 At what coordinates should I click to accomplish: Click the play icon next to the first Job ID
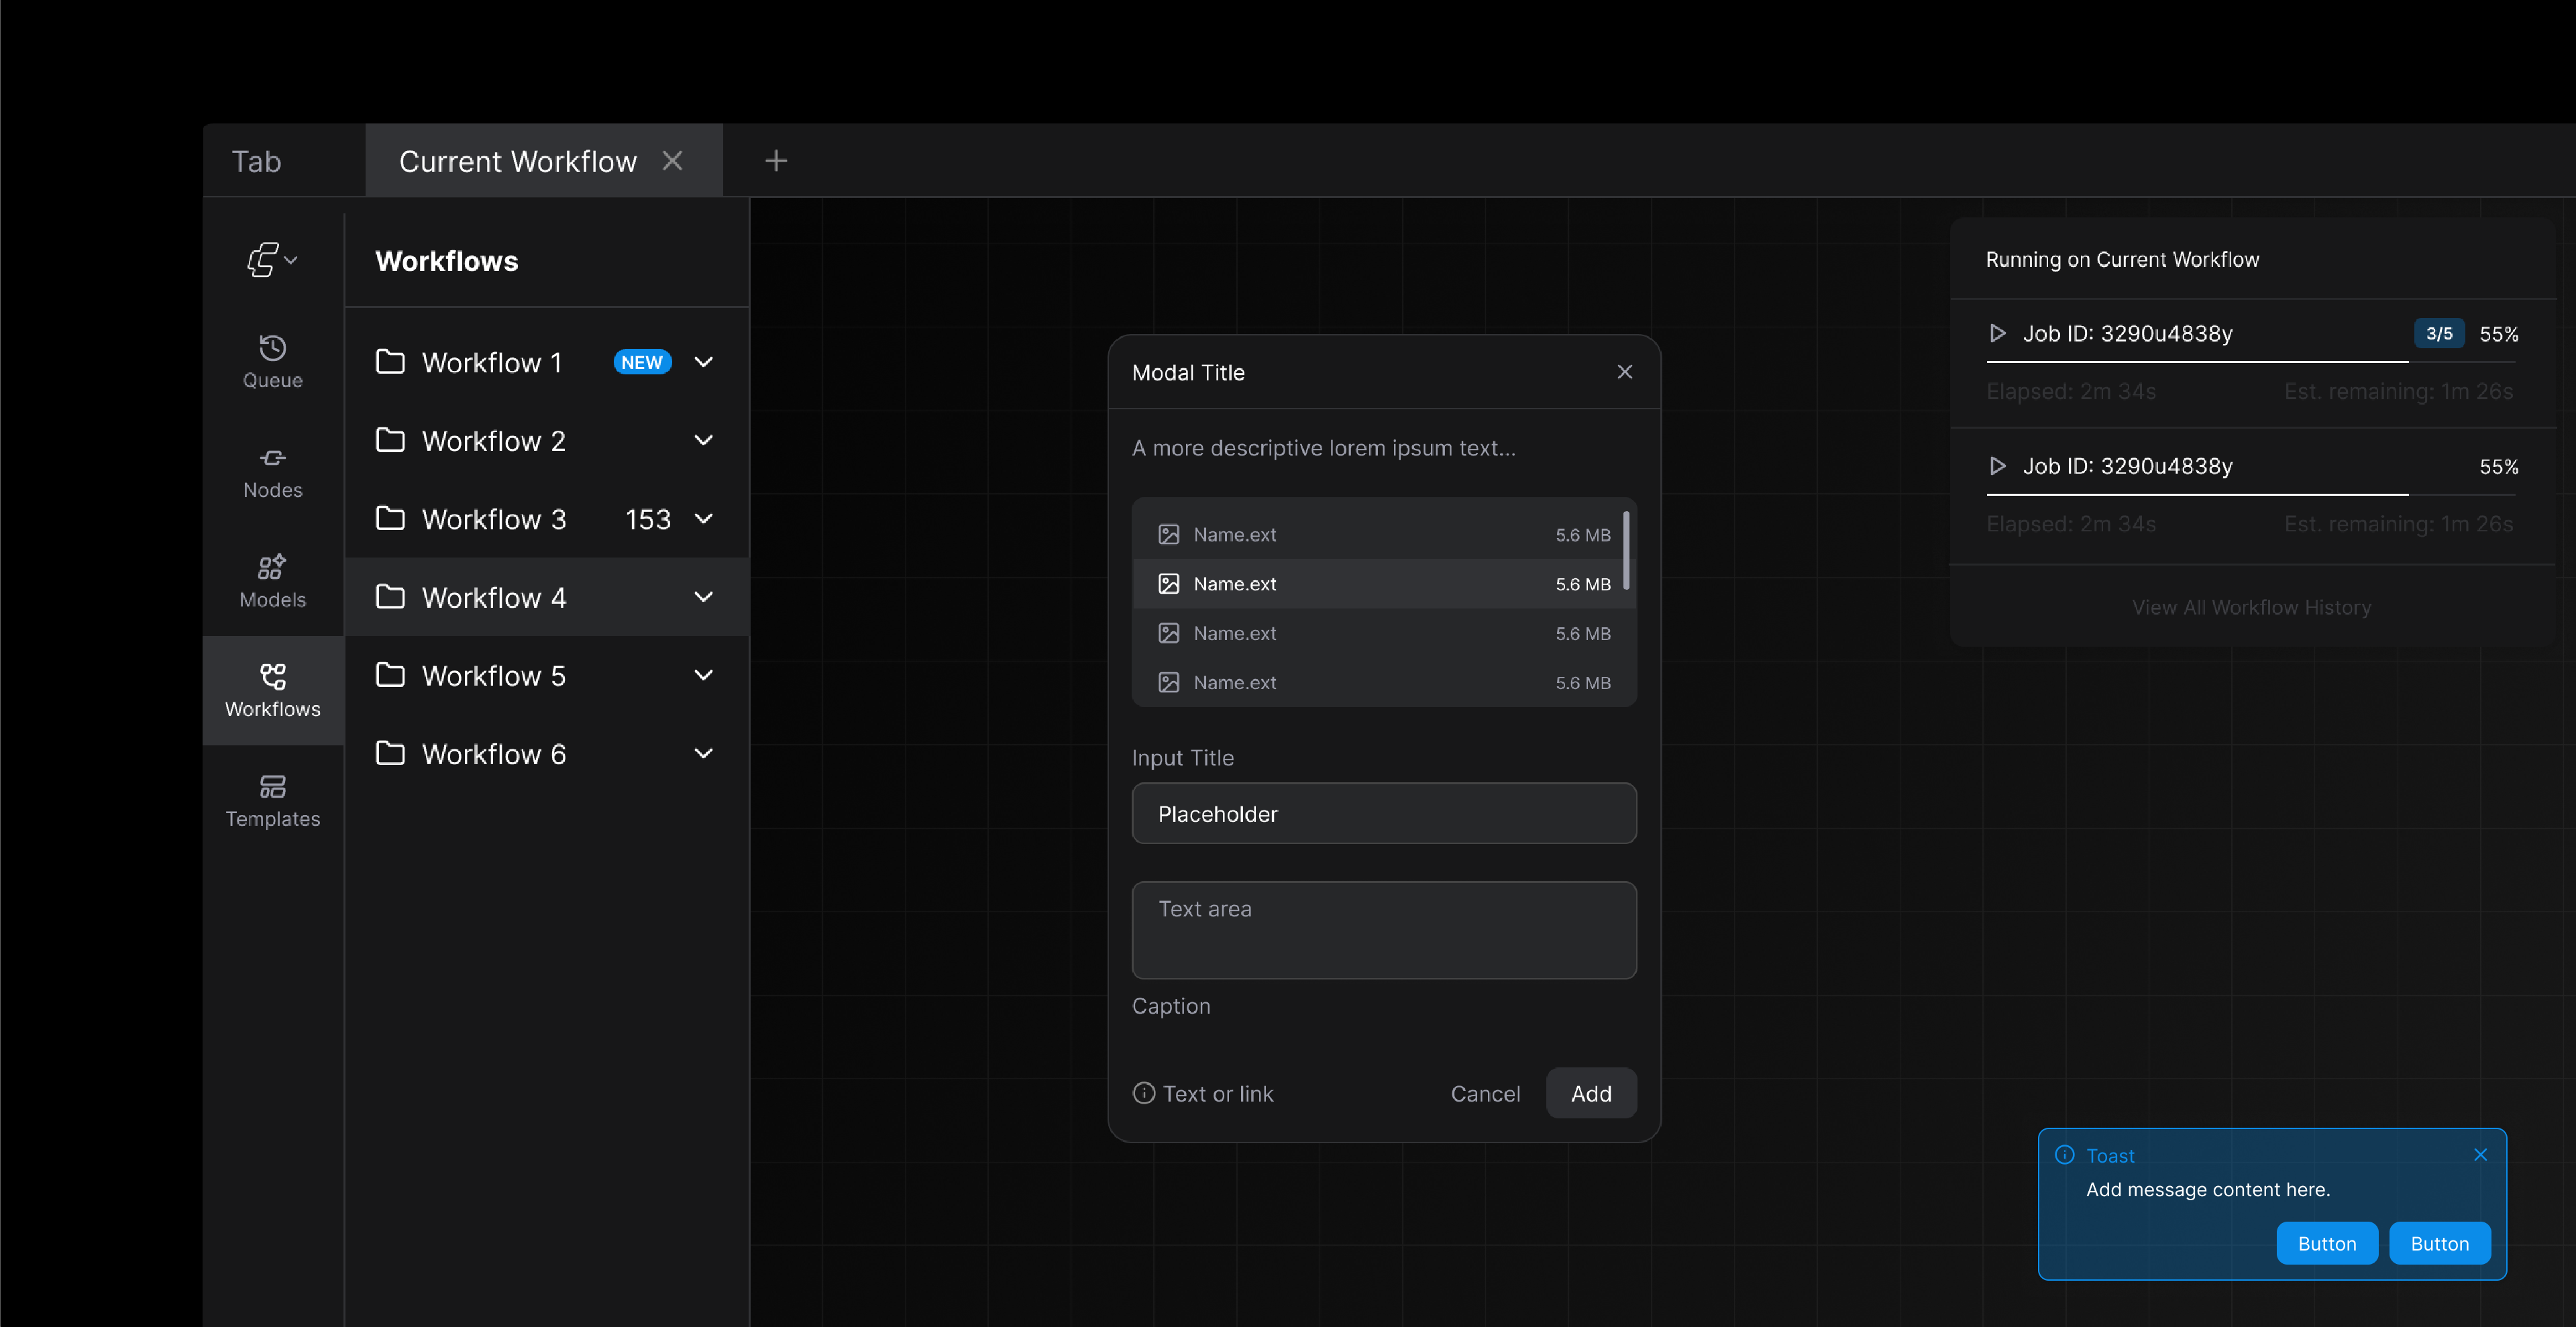1997,333
